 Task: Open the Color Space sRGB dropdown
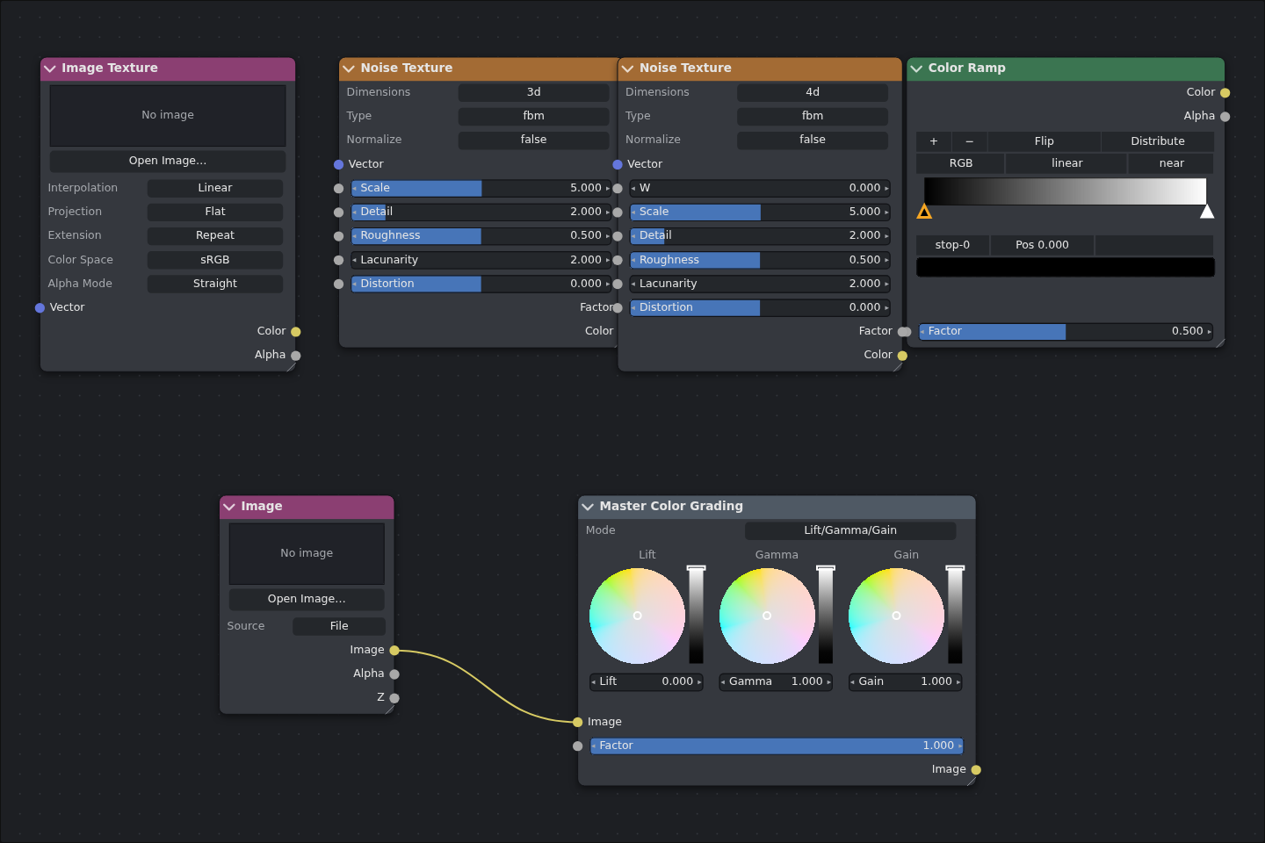click(215, 260)
